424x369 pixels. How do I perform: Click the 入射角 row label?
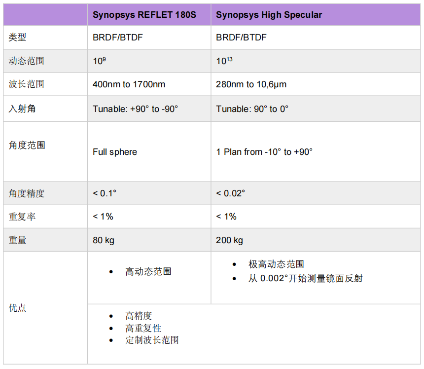click(22, 109)
